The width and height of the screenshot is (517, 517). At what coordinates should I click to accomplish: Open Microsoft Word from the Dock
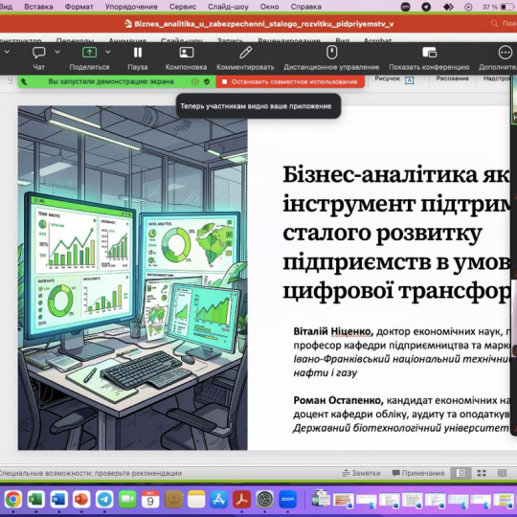pos(58,499)
